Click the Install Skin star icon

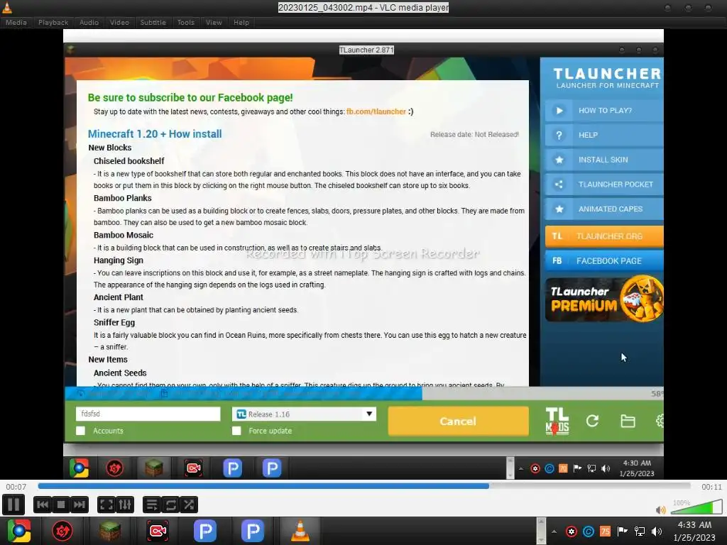tap(559, 160)
